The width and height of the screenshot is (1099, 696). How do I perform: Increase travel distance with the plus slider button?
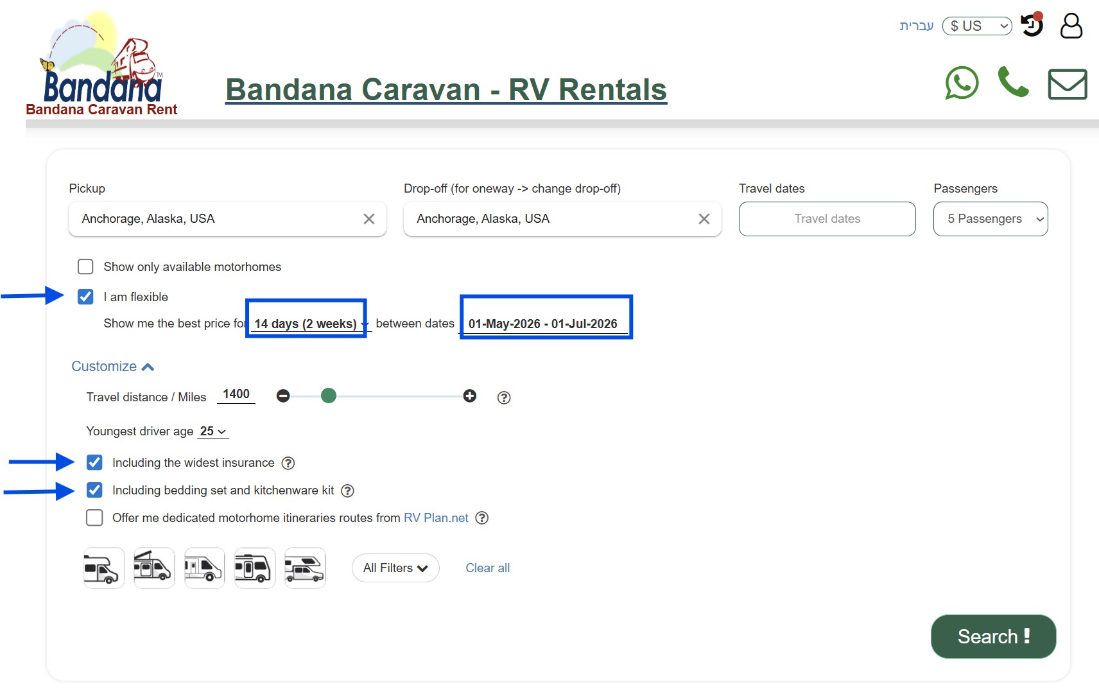pyautogui.click(x=470, y=396)
